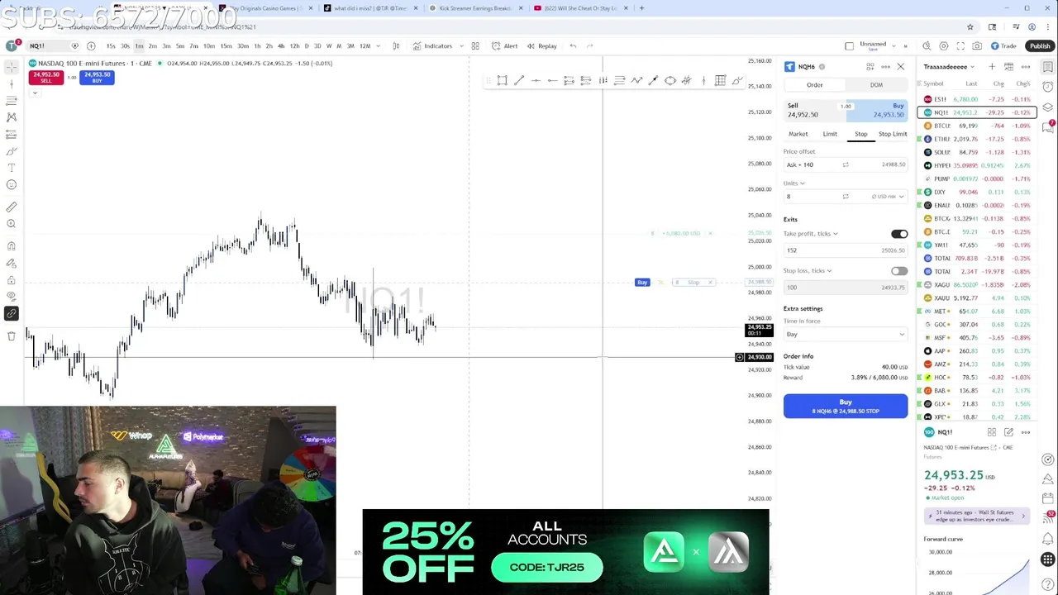Add symbol to watchlist plus icon
Image resolution: width=1058 pixels, height=595 pixels.
[992, 67]
